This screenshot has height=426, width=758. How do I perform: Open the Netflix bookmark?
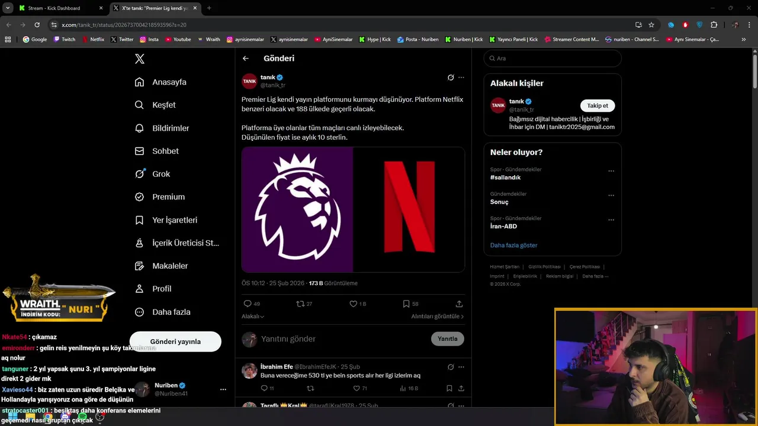pos(92,39)
